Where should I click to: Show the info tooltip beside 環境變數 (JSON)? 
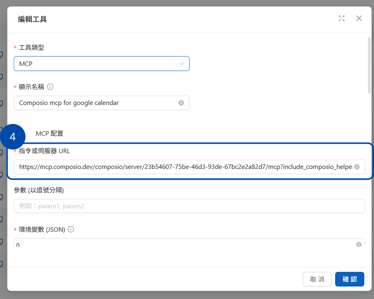(x=71, y=229)
